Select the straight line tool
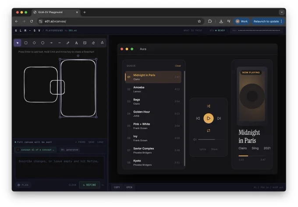This screenshot has width=298, height=207. click(60, 43)
